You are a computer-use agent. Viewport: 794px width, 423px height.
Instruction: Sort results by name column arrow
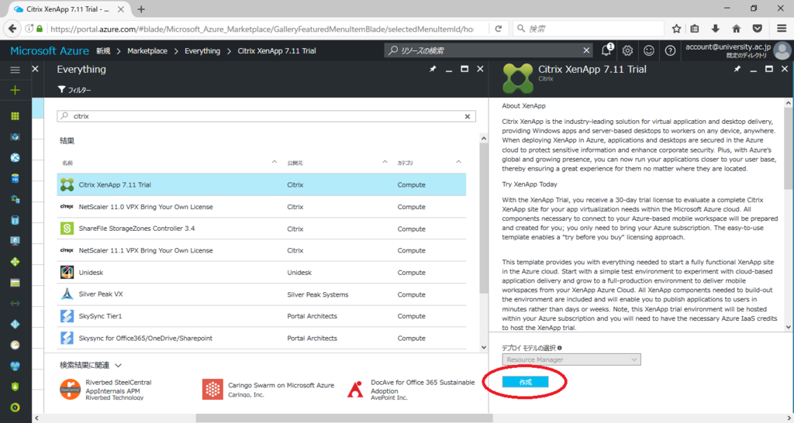(x=274, y=163)
